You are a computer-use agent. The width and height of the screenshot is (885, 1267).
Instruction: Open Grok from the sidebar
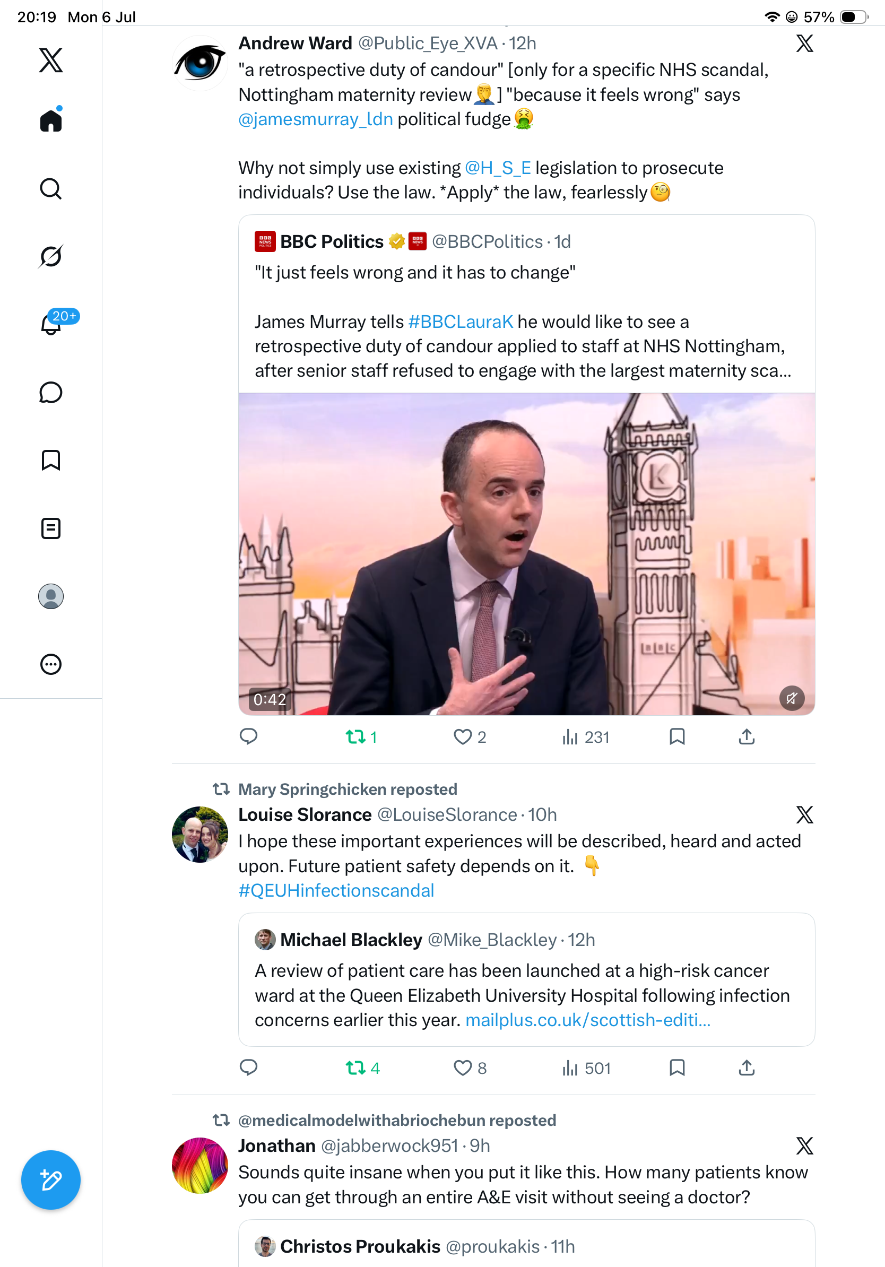tap(51, 256)
